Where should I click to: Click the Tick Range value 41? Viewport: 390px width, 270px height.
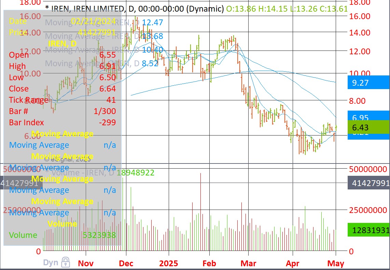pyautogui.click(x=111, y=100)
